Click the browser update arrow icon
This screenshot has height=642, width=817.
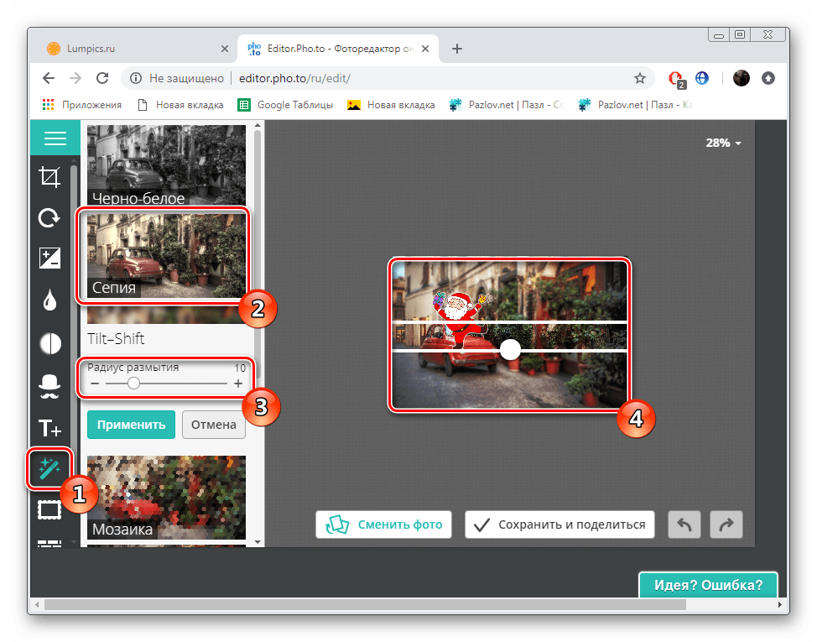tap(768, 78)
